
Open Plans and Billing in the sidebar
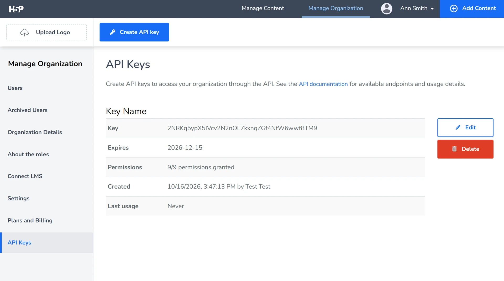(x=30, y=220)
